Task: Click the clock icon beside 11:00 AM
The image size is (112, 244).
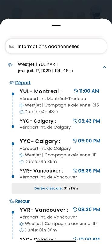Action: tap(76, 91)
